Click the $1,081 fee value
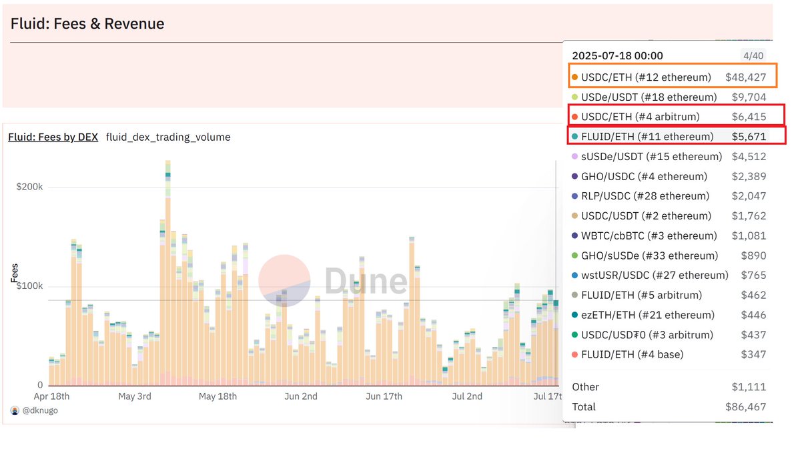 click(749, 236)
